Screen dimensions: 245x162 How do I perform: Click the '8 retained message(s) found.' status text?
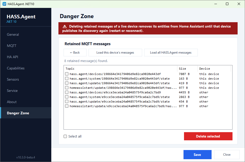click(86, 61)
